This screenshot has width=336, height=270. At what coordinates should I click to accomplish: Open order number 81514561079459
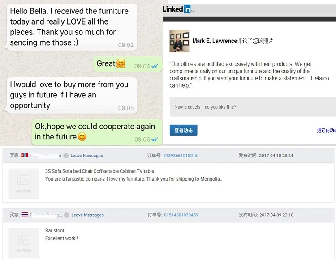[181, 215]
